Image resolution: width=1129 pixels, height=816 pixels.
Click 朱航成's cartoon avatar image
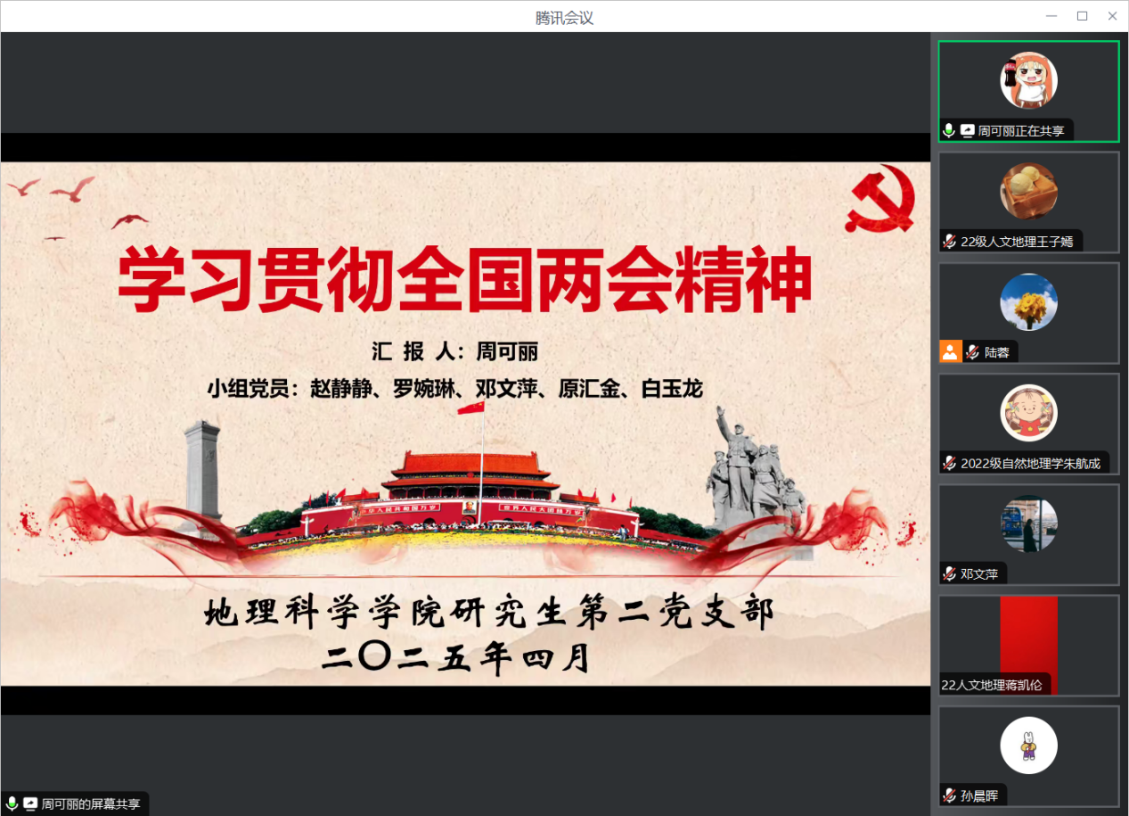1029,412
